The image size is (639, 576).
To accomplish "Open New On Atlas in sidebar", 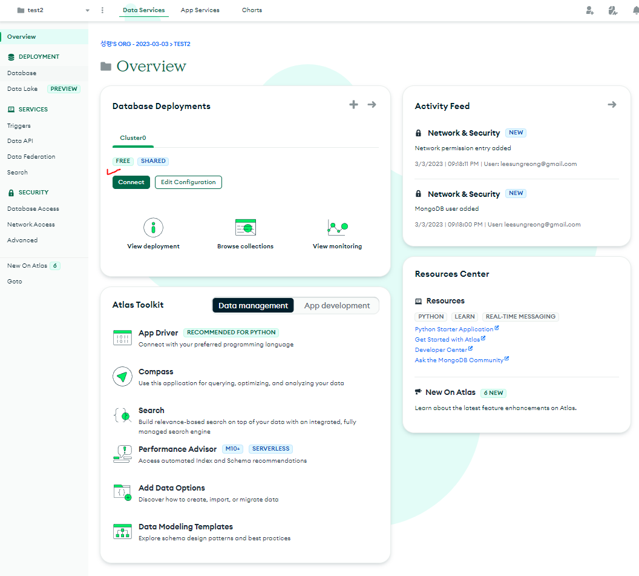I will tap(27, 265).
